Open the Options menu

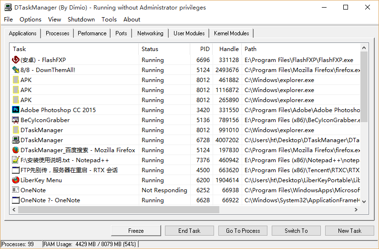pyautogui.click(x=31, y=20)
